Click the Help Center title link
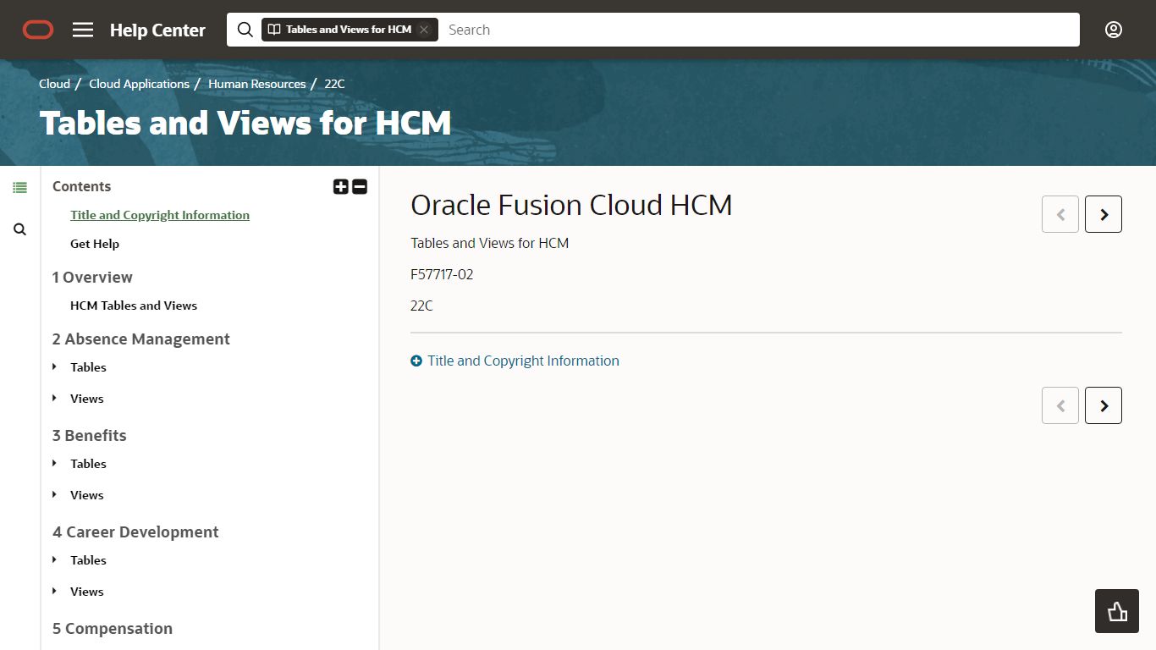 coord(157,30)
